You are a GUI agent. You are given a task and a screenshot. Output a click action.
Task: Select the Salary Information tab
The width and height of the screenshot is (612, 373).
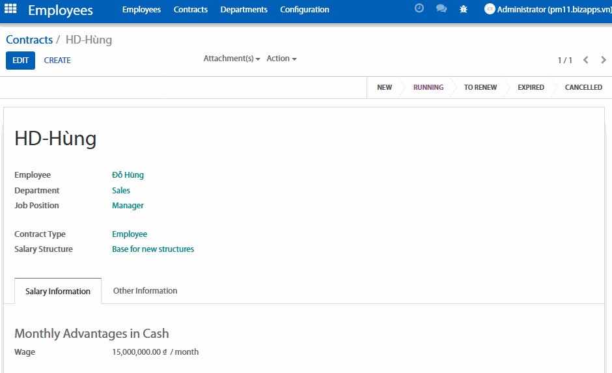[58, 291]
